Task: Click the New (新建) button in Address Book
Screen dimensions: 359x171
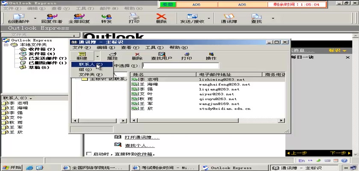Action: (x=82, y=56)
